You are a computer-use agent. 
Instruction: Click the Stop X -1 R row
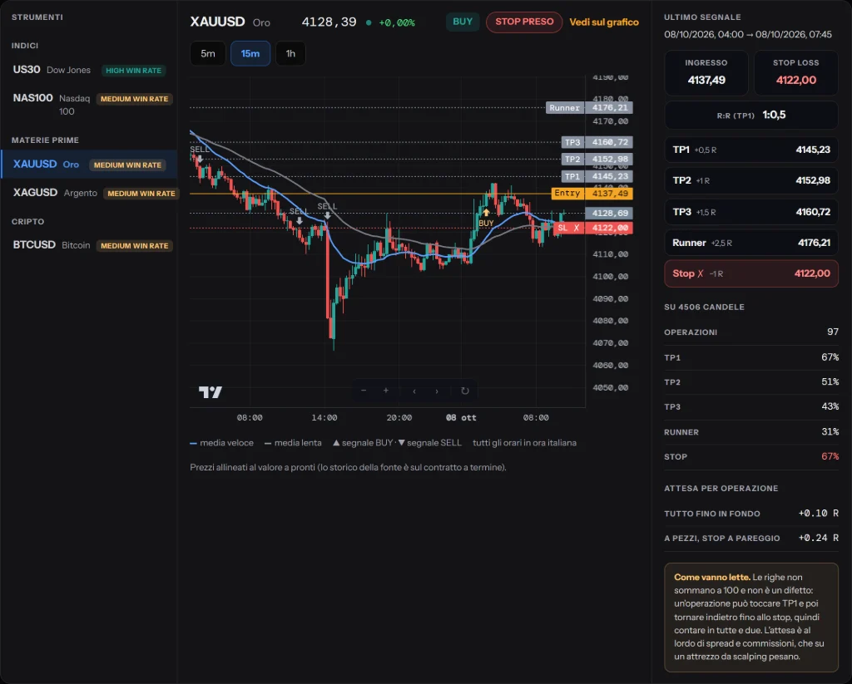751,273
